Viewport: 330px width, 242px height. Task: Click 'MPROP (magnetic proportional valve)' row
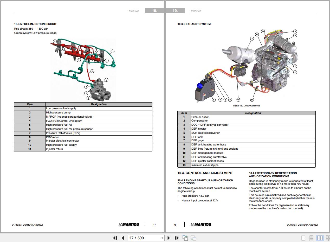pyautogui.click(x=83, y=117)
